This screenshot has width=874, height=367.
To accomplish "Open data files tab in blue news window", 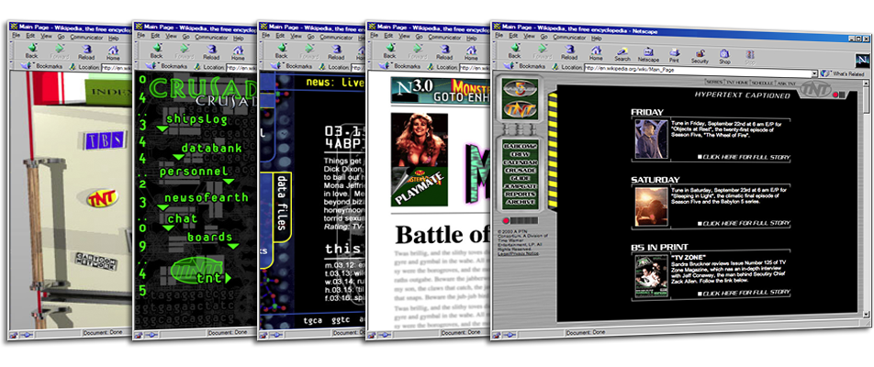I will point(282,203).
